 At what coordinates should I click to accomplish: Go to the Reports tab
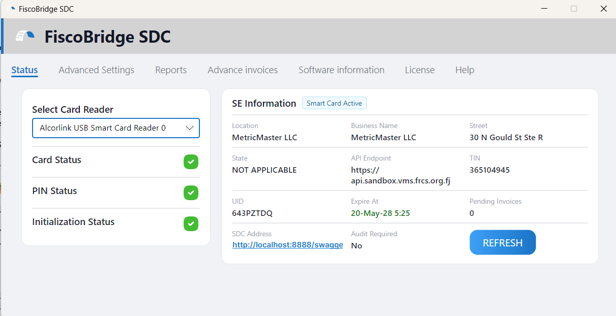tap(171, 70)
